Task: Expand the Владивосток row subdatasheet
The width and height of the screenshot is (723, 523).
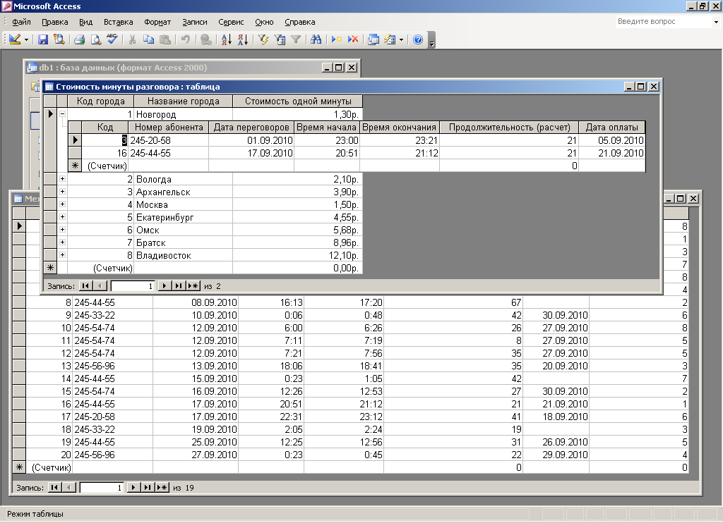Action: 62,254
